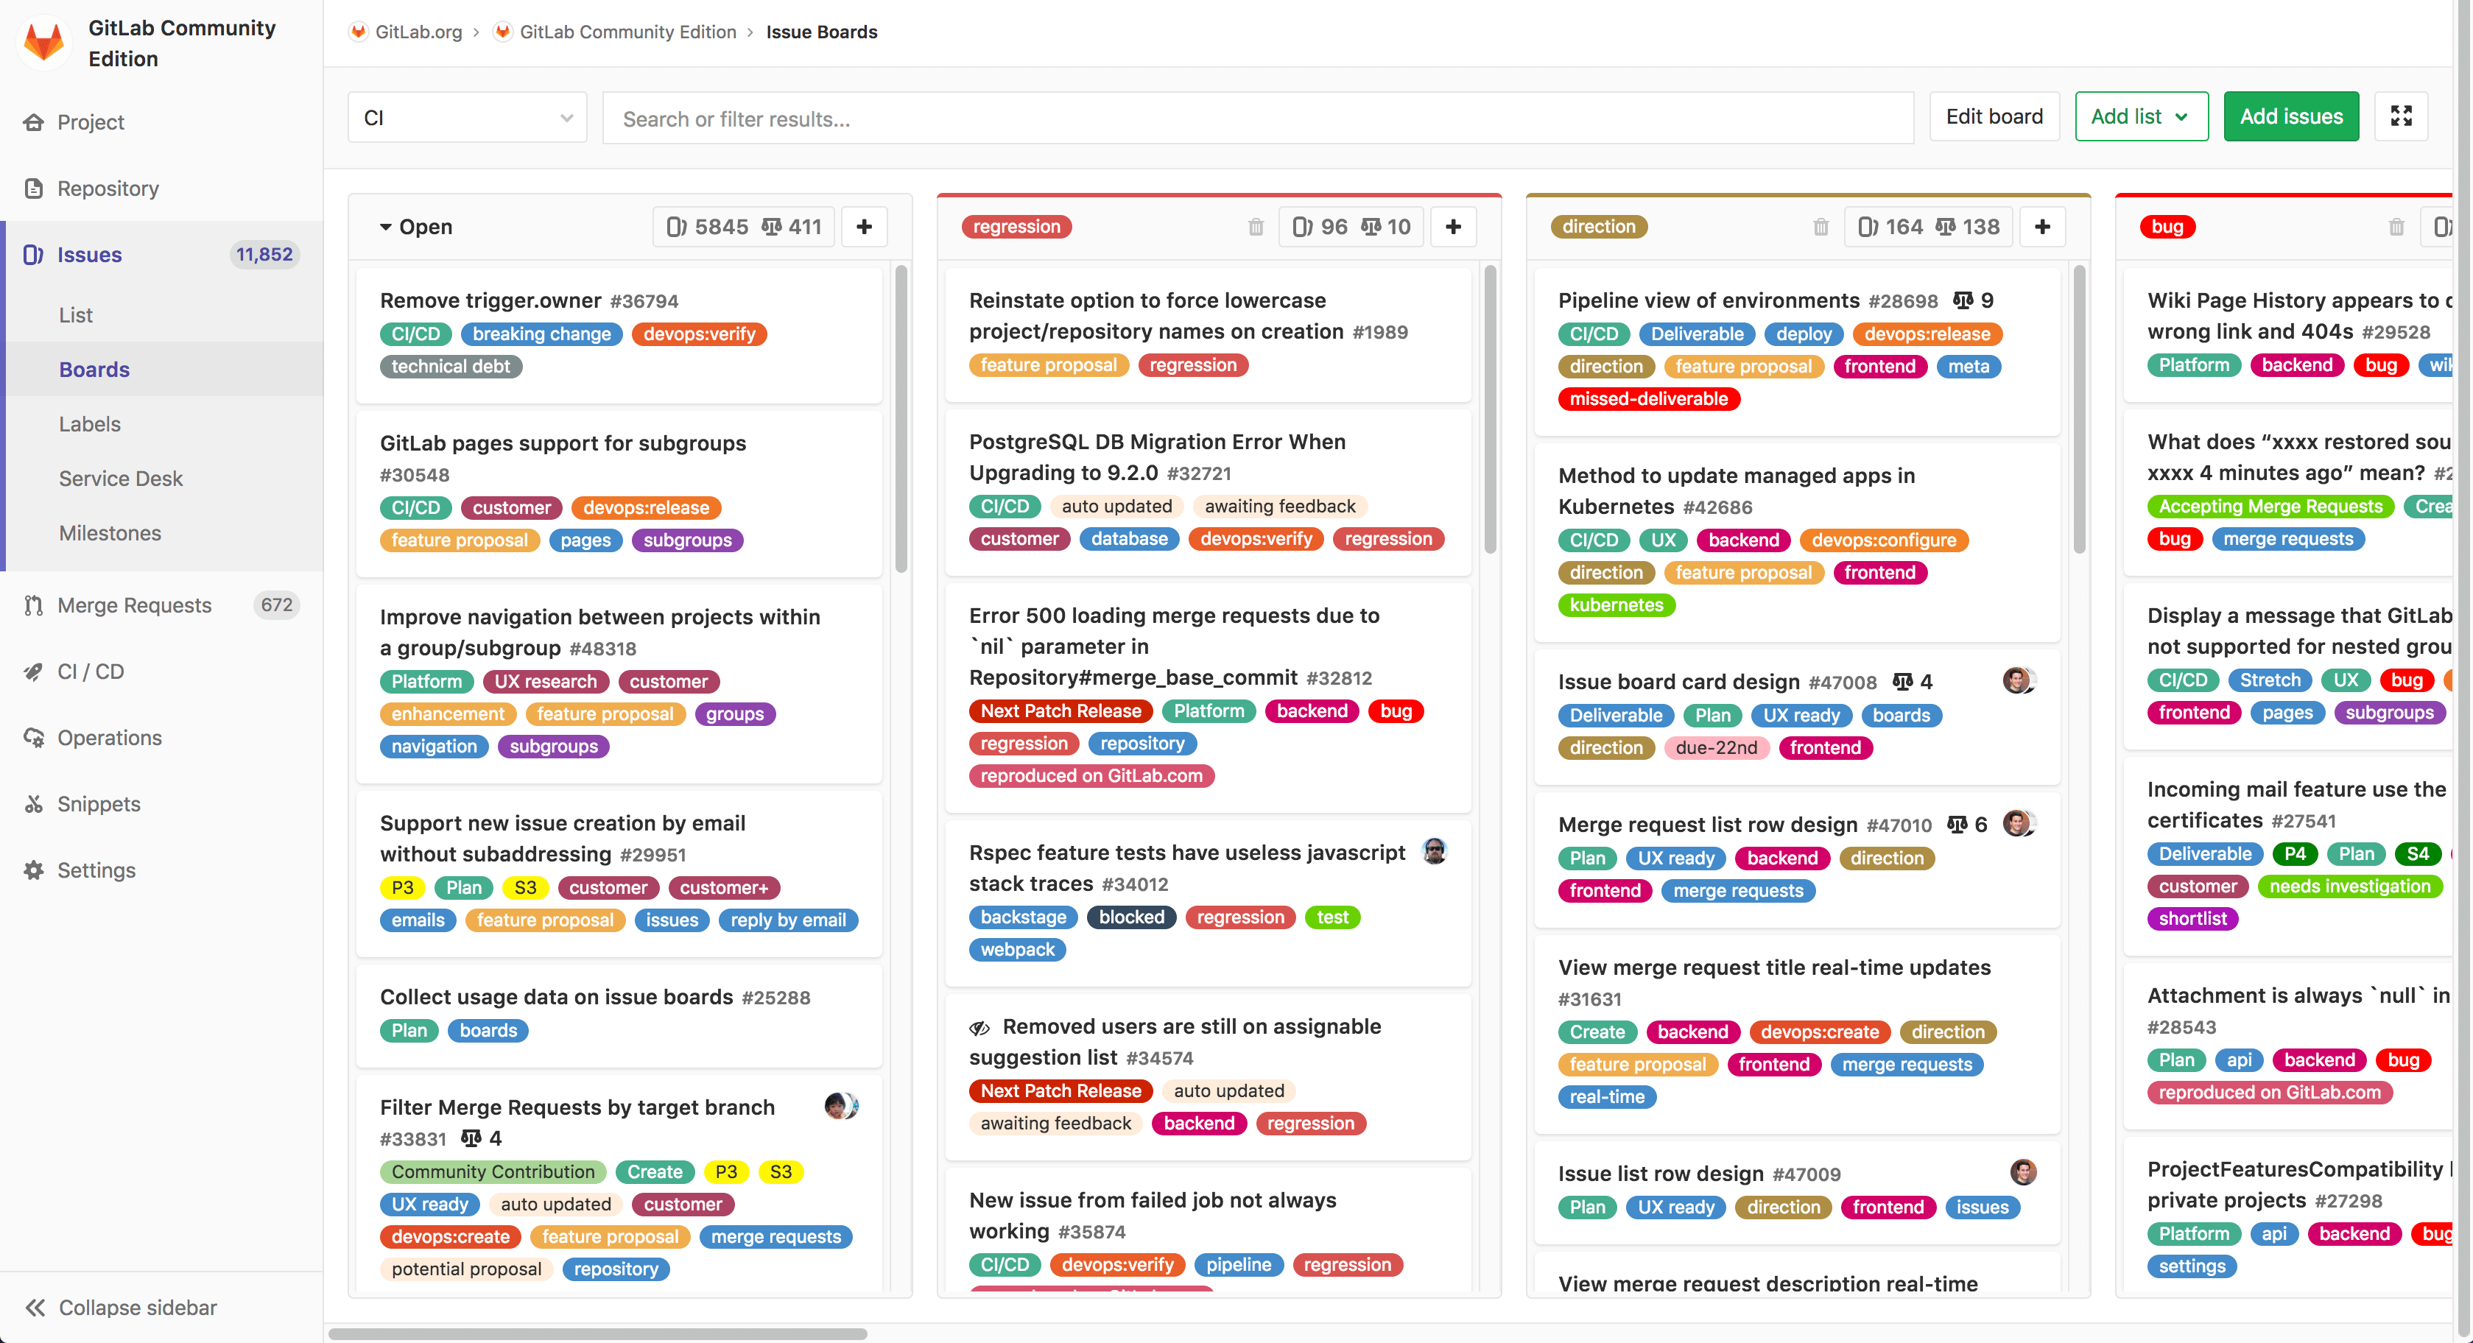Click the plus icon on the Open list
This screenshot has height=1343, width=2473.
pyautogui.click(x=863, y=227)
